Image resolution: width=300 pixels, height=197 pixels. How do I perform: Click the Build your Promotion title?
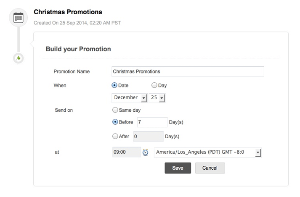point(78,49)
